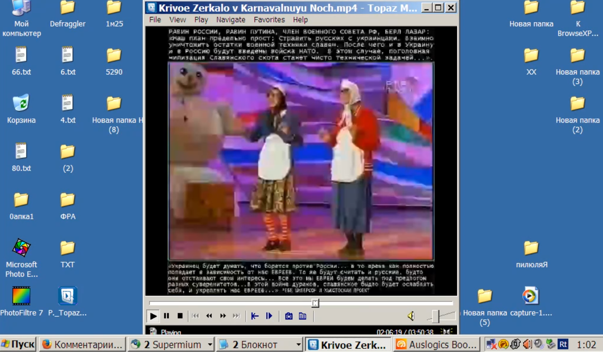Open the Play menu
The width and height of the screenshot is (603, 352).
point(201,20)
